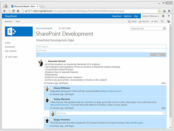Tick the checkbox beside Andrey Manchuk
174x131 pixels.
pos(51,99)
